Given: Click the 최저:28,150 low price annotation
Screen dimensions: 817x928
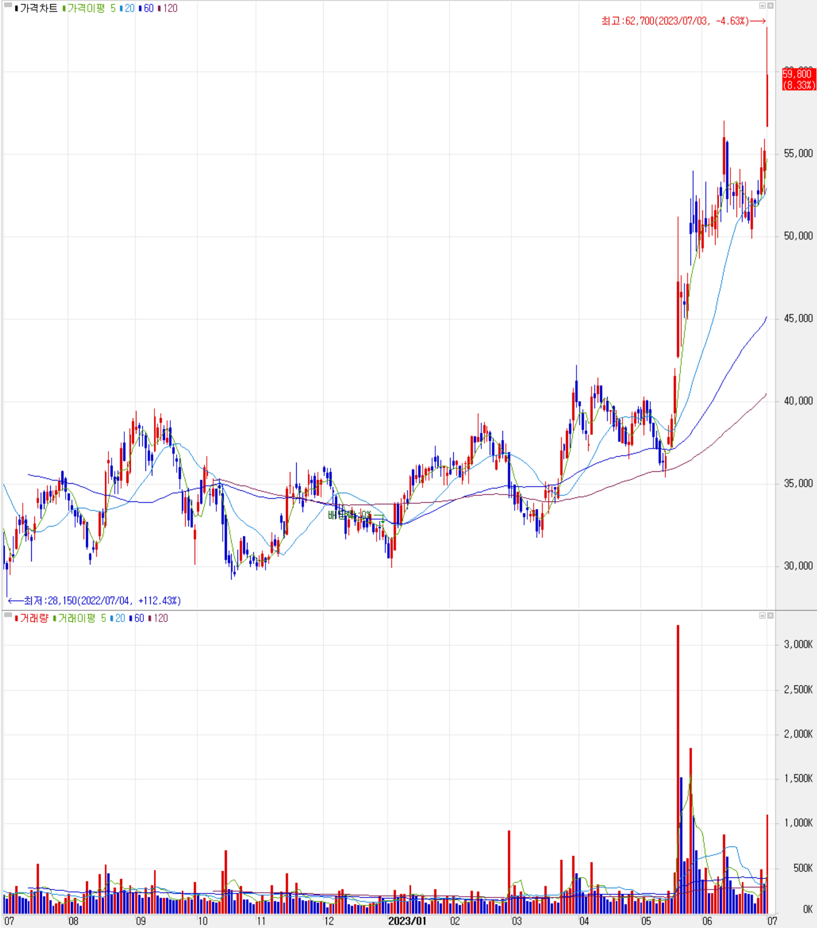Looking at the screenshot, I should pos(94,601).
